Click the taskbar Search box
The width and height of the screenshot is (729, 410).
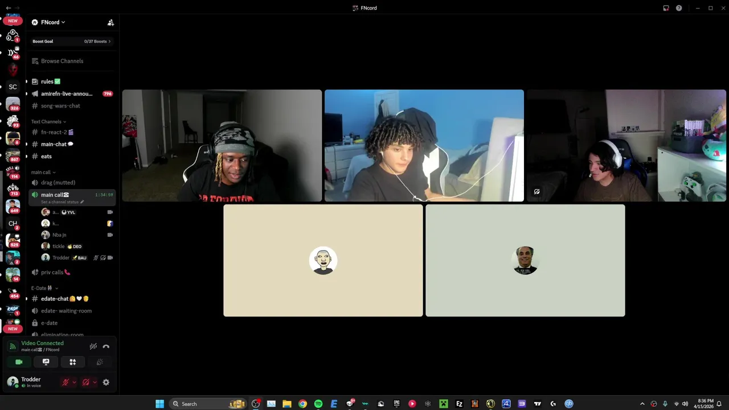coord(208,404)
